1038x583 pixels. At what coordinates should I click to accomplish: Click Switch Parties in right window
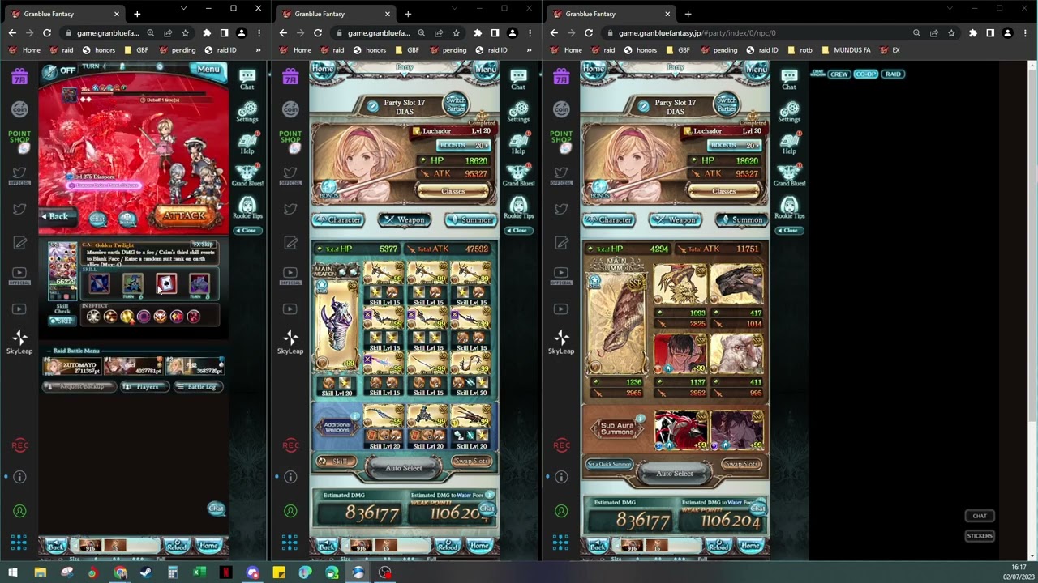point(727,104)
